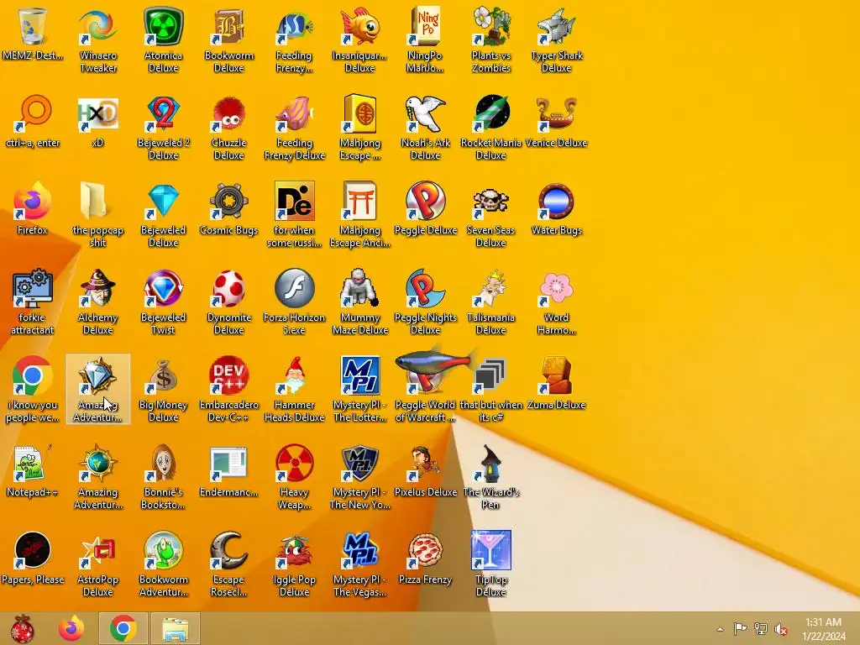This screenshot has height=645, width=860.
Task: Switch to Chrome in the taskbar
Action: pyautogui.click(x=123, y=628)
